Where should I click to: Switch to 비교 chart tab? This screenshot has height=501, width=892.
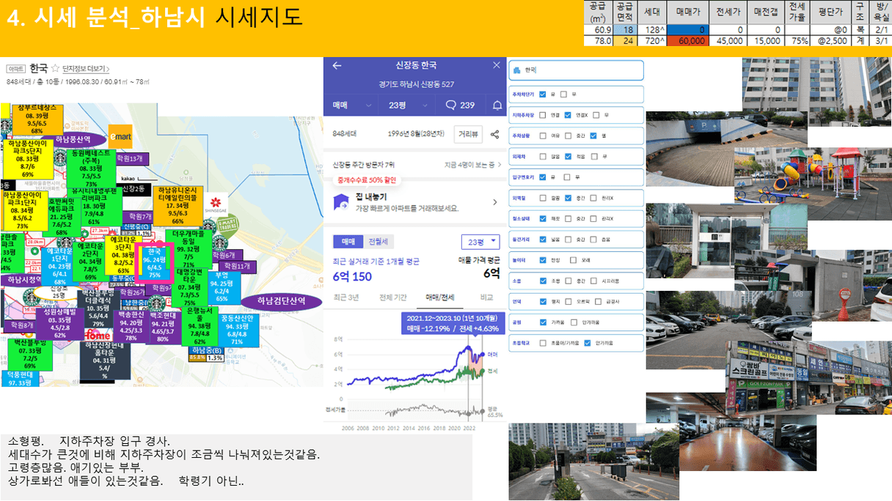486,297
